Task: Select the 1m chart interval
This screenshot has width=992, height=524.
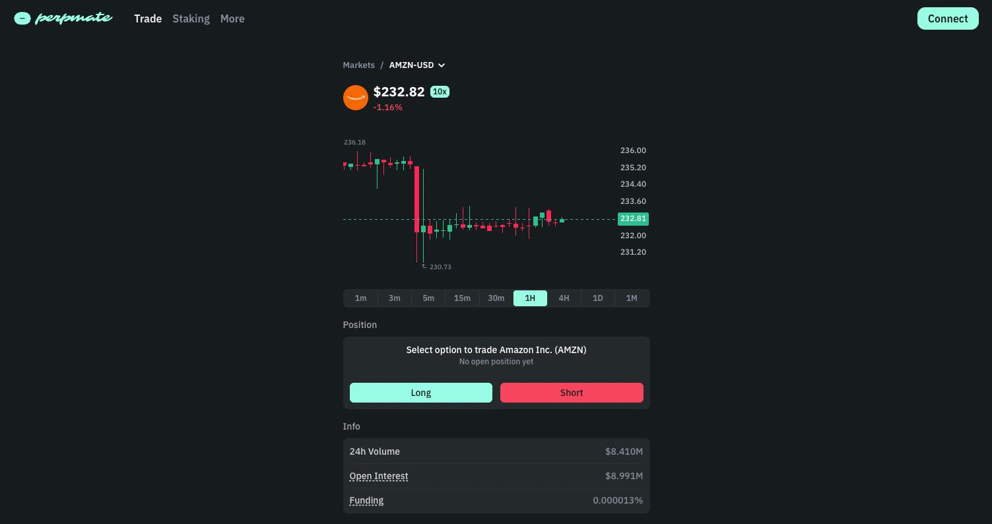Action: click(360, 298)
